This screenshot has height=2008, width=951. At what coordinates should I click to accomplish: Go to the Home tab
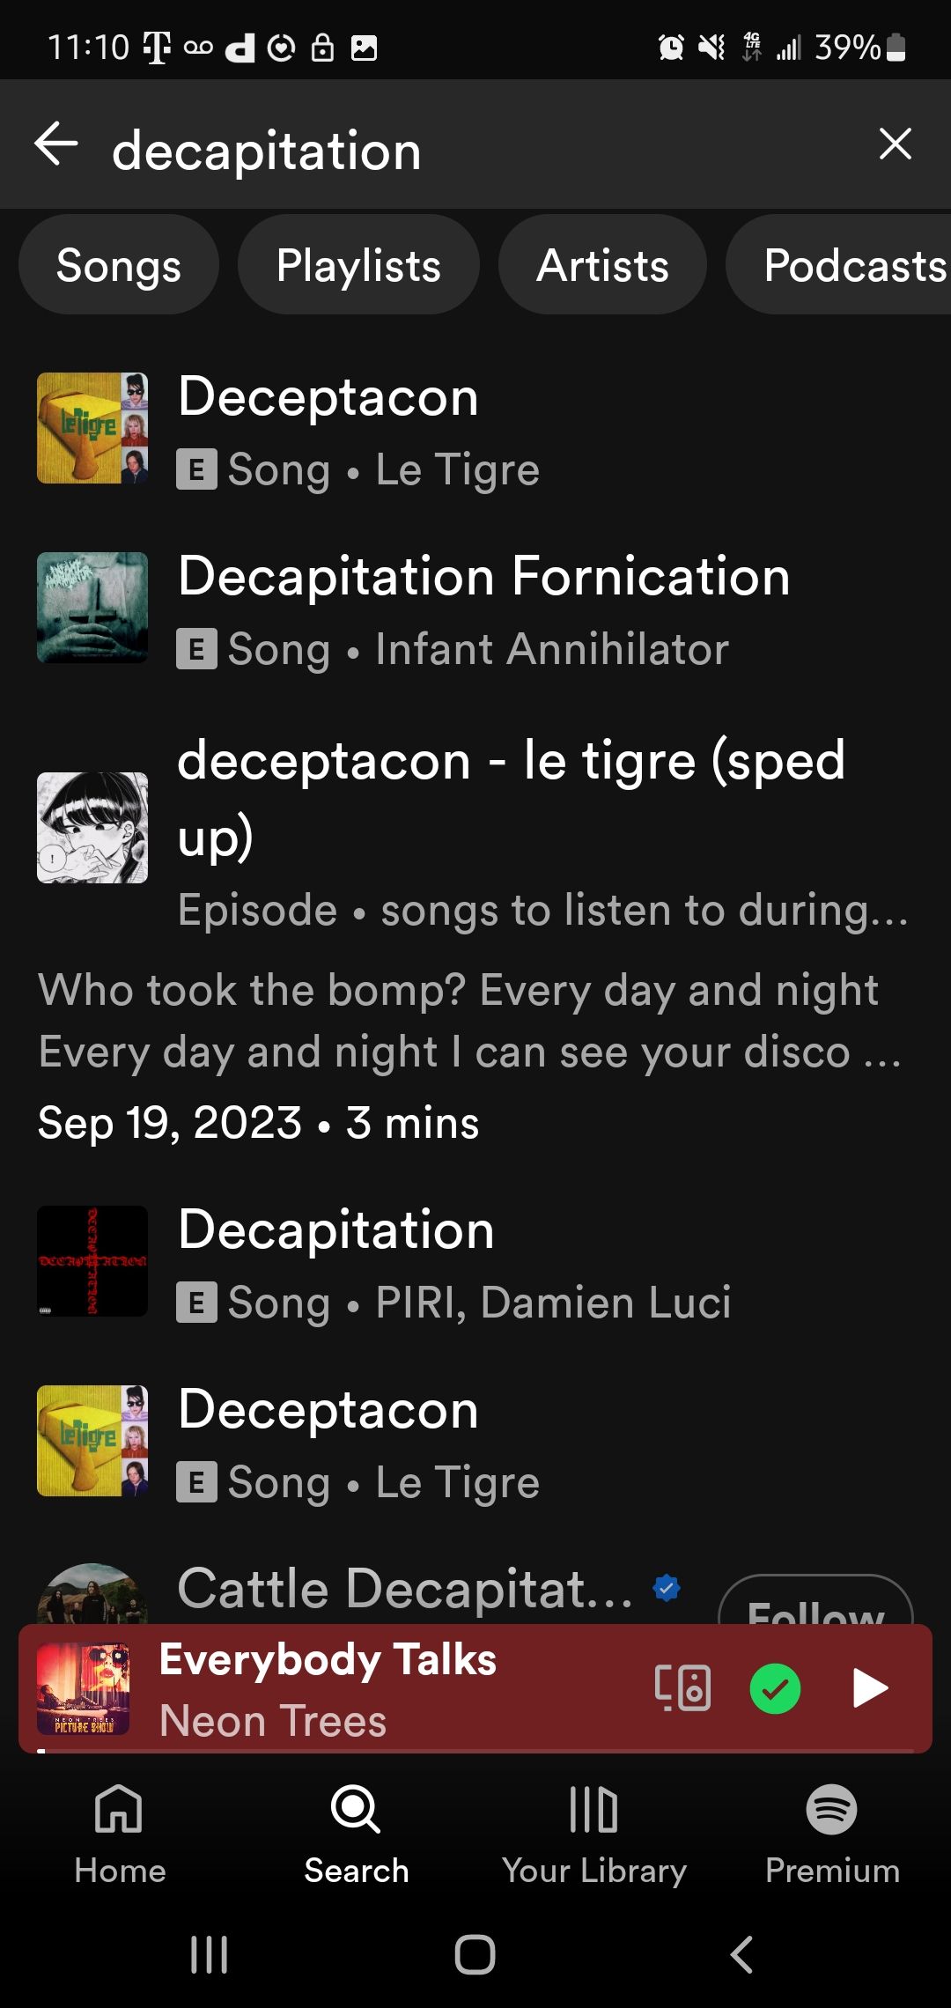[x=120, y=1834]
